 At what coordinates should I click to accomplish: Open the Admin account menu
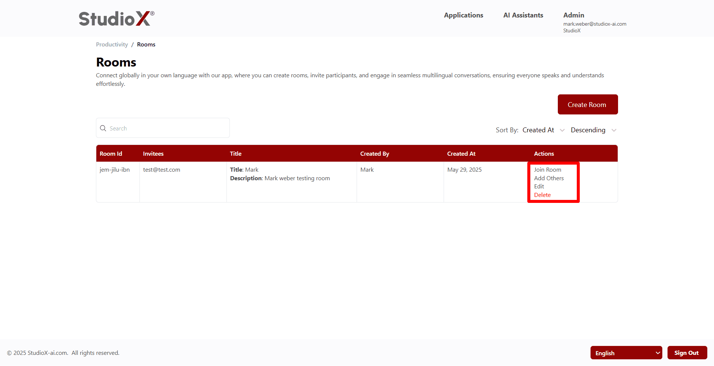click(x=573, y=15)
